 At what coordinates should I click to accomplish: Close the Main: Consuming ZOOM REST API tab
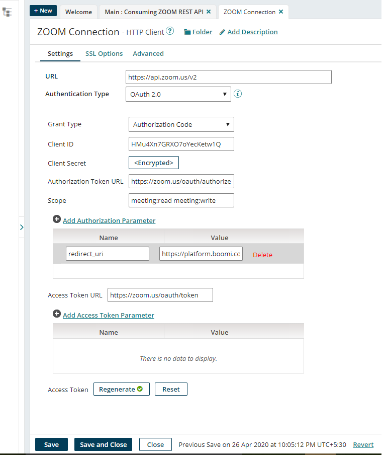point(209,12)
